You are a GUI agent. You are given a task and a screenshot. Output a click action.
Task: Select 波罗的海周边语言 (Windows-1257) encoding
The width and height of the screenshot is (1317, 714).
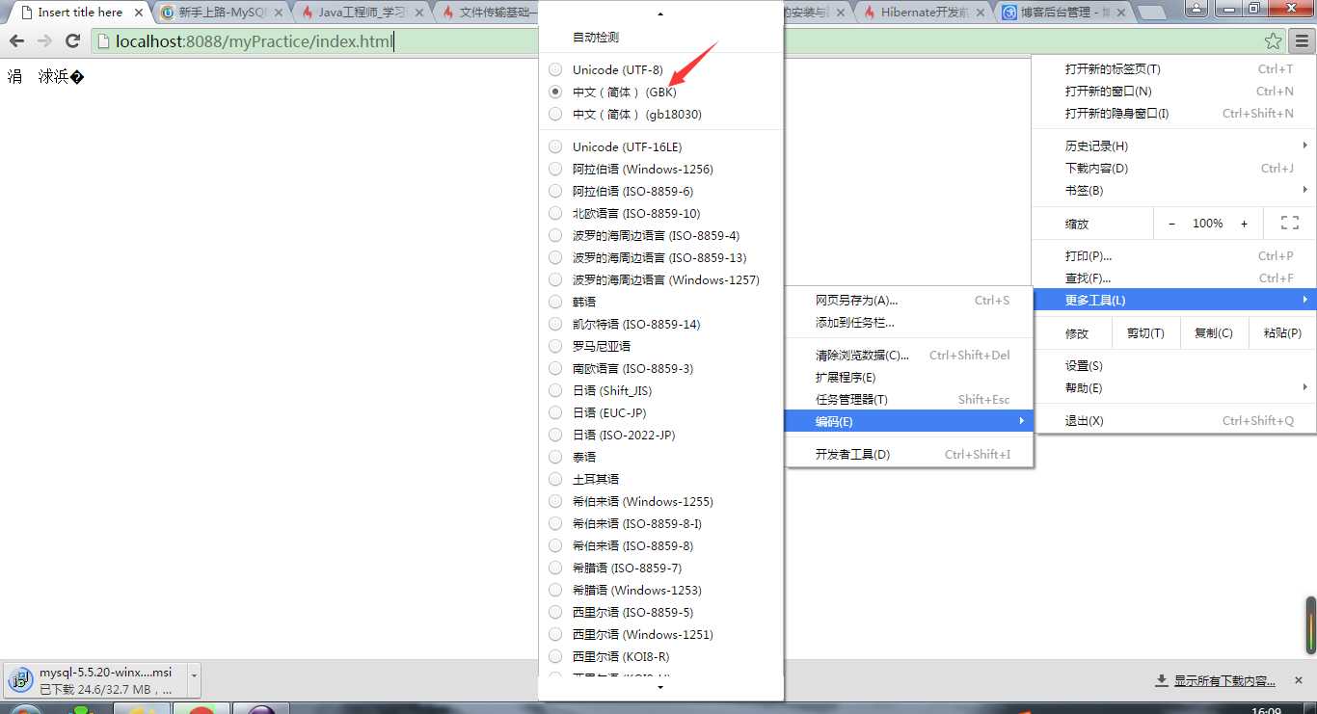[661, 279]
